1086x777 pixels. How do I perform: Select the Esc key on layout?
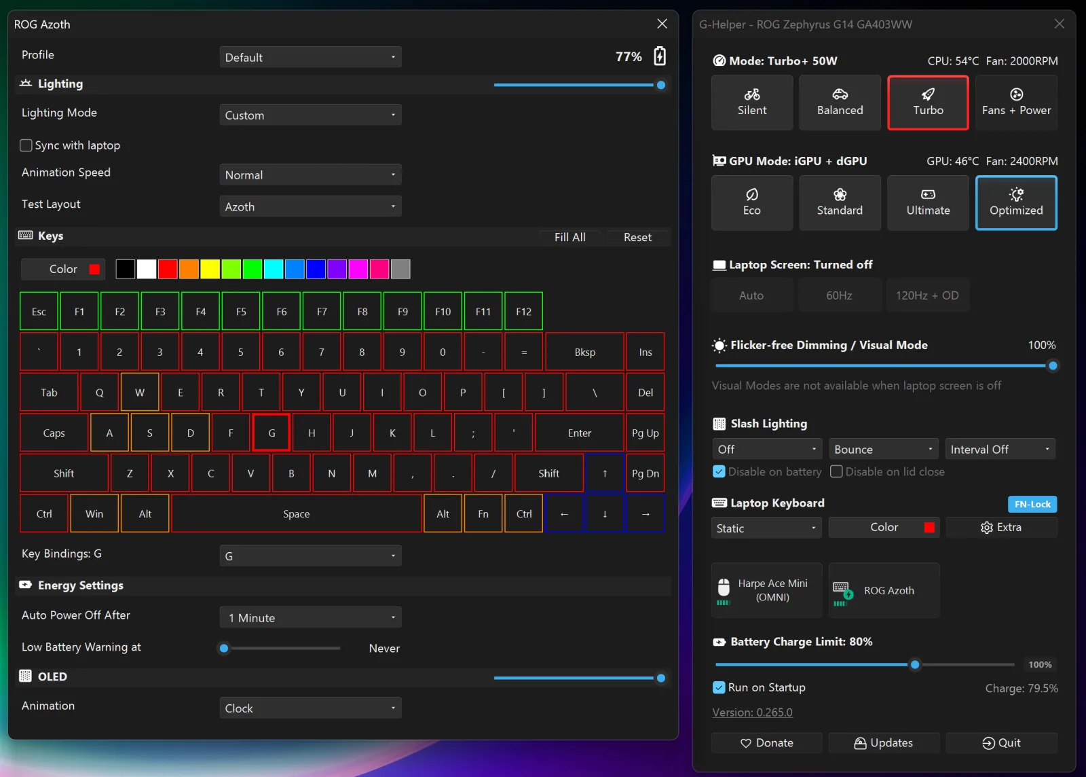[39, 312]
